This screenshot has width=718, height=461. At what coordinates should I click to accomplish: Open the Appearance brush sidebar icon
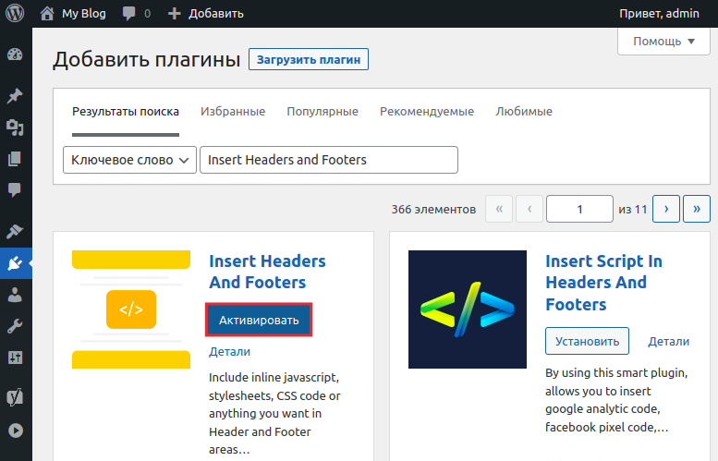point(15,232)
